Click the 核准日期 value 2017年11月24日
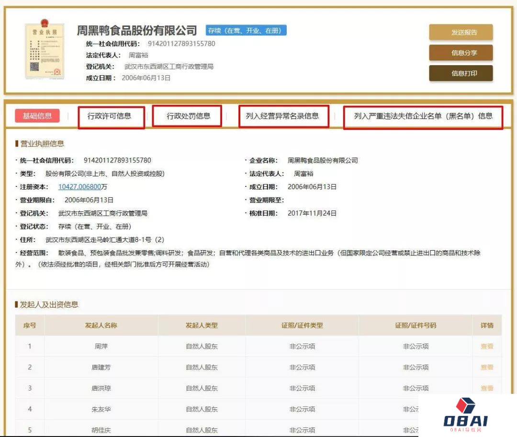Image resolution: width=517 pixels, height=437 pixels. pos(312,213)
